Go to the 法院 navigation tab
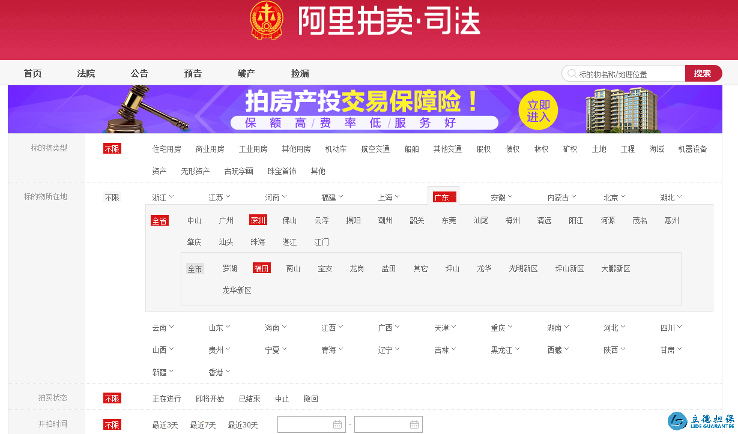 [86, 73]
